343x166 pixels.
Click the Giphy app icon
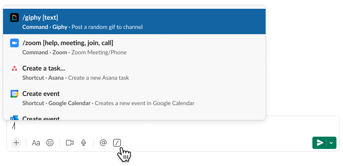coord(14,18)
